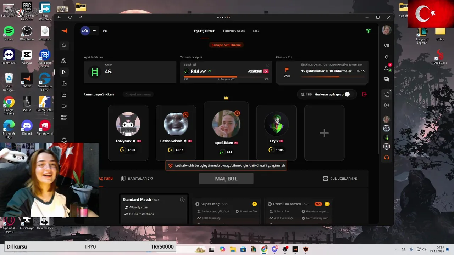This screenshot has height=255, width=454.
Task: Open apoSikken player card
Action: click(x=226, y=131)
